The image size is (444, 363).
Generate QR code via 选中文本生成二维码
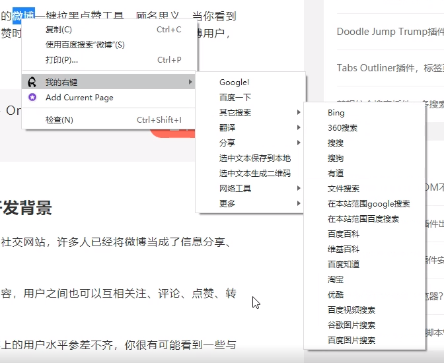254,174
